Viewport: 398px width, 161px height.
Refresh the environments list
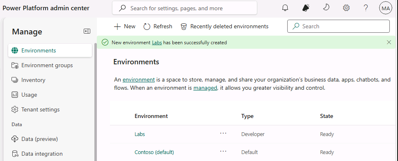[x=158, y=26]
